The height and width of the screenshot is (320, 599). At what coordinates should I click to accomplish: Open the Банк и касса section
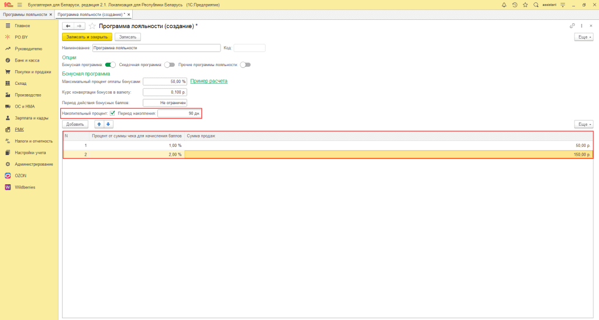coord(27,60)
